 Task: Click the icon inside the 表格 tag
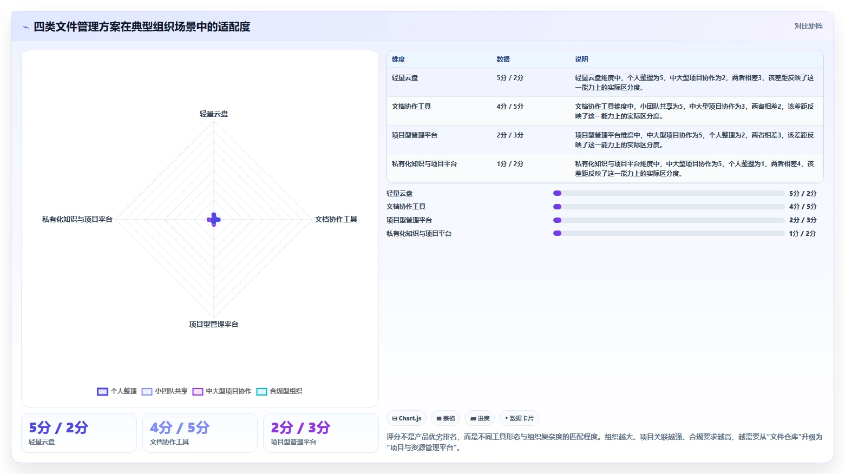click(439, 418)
